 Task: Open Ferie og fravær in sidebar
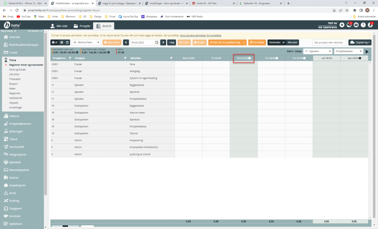[x=18, y=70]
